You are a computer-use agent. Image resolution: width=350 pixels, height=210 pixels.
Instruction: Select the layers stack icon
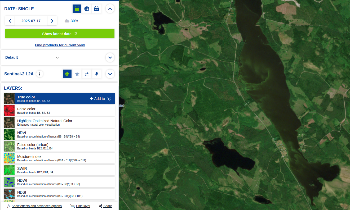click(67, 74)
